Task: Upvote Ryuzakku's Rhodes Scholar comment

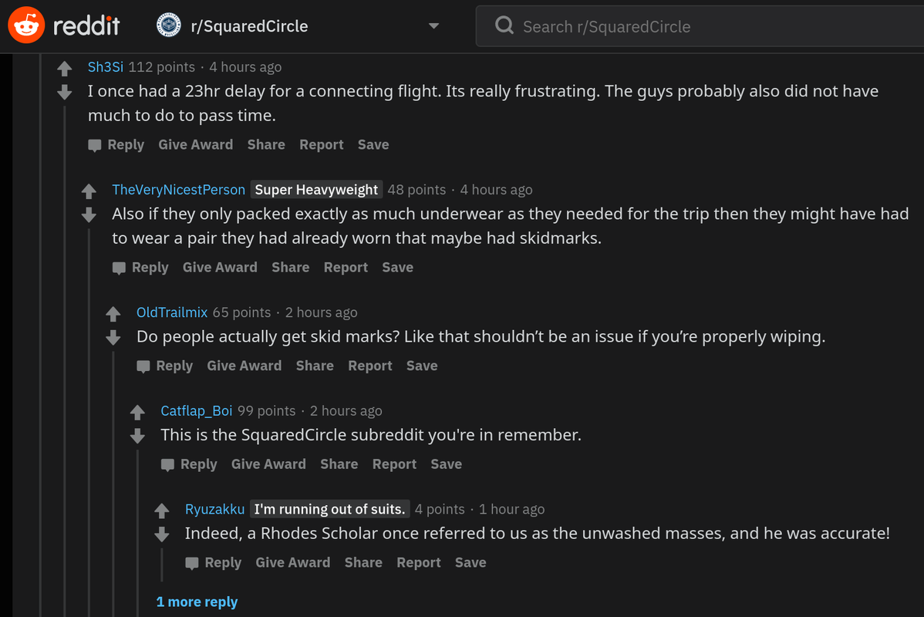Action: pyautogui.click(x=162, y=511)
